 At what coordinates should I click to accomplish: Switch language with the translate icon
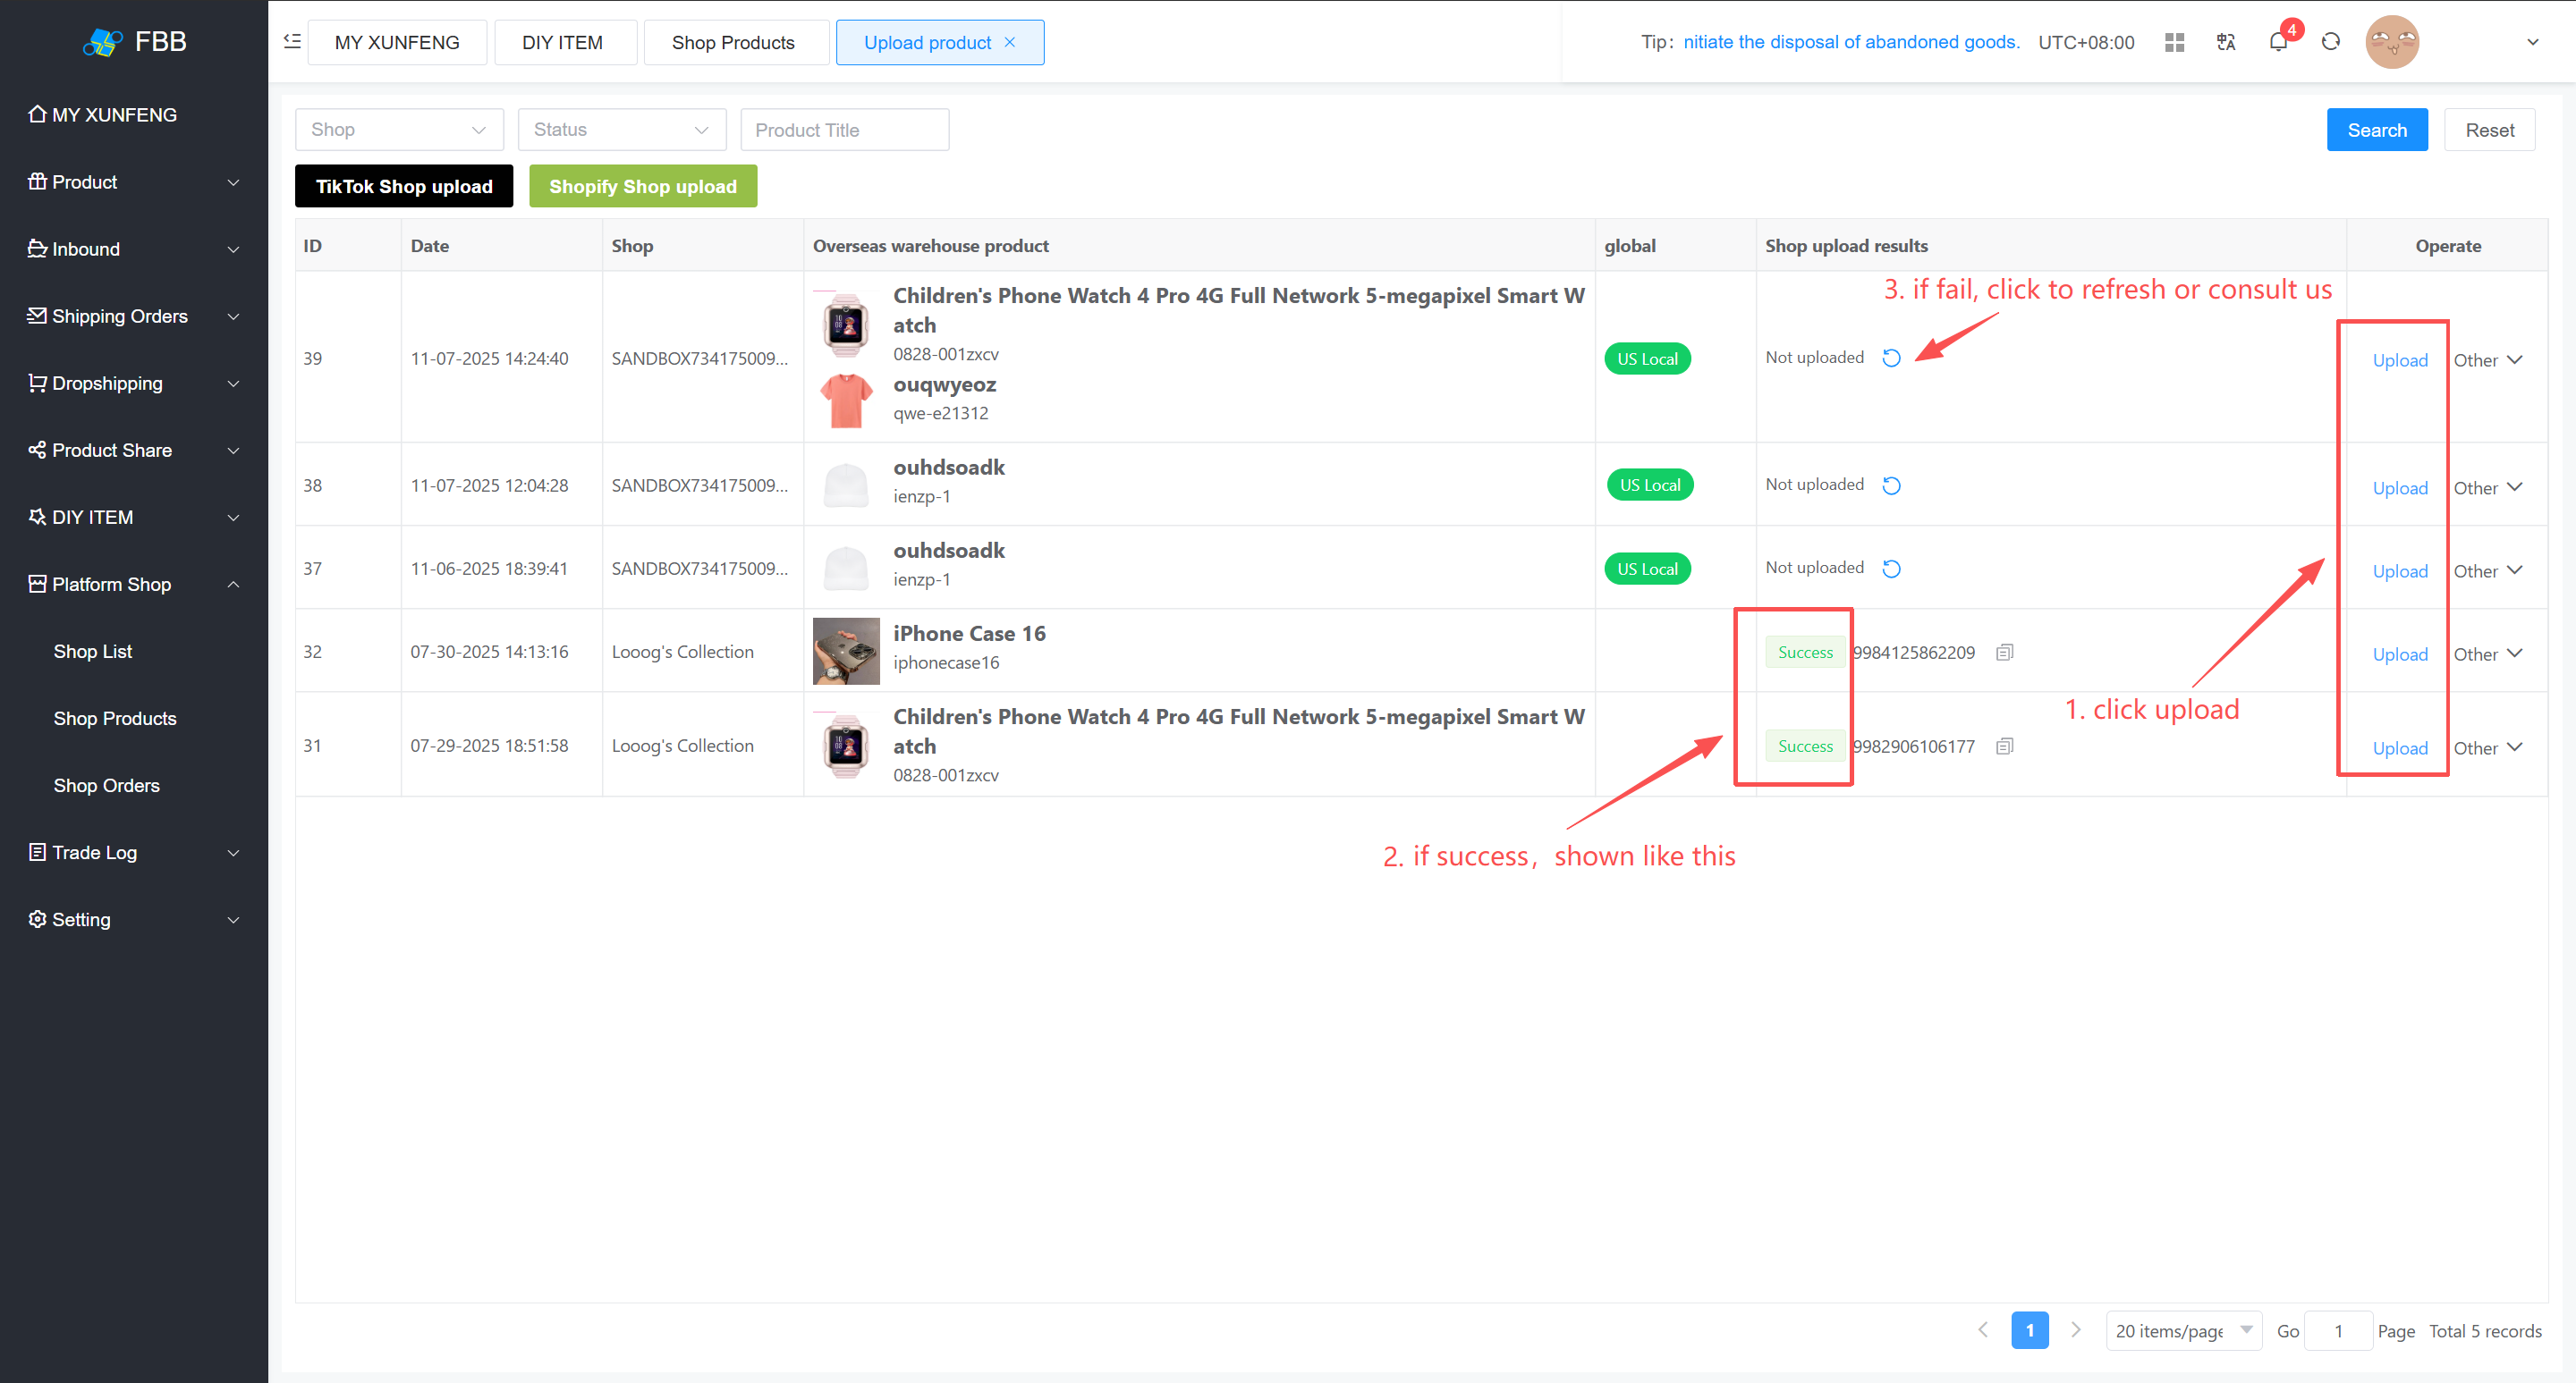(2226, 42)
